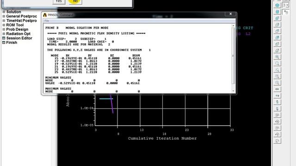Click the Zoom In icon

[x=277, y=76]
